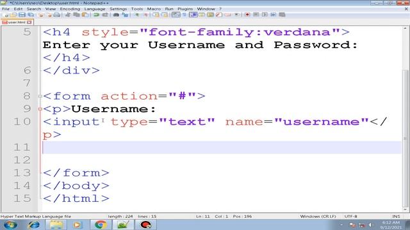Select the user.html document tab
This screenshot has height=230, width=410.
click(x=17, y=22)
